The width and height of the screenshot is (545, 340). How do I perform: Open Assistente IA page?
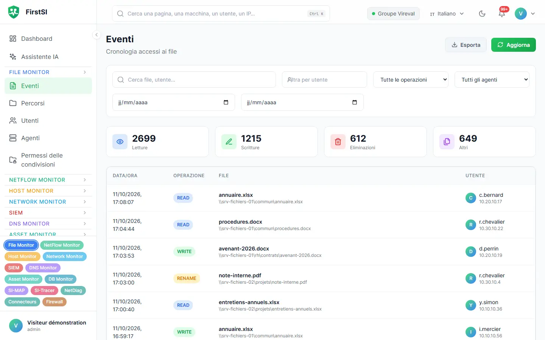click(x=48, y=57)
